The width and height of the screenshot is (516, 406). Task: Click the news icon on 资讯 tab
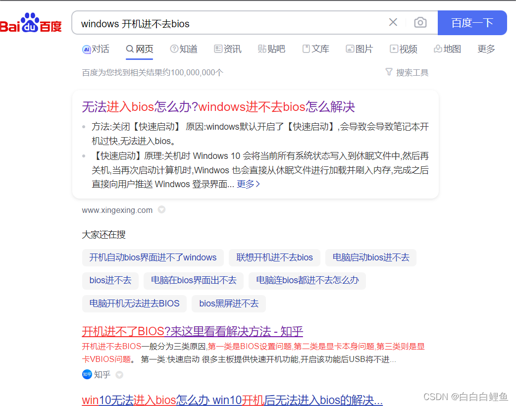tap(218, 49)
